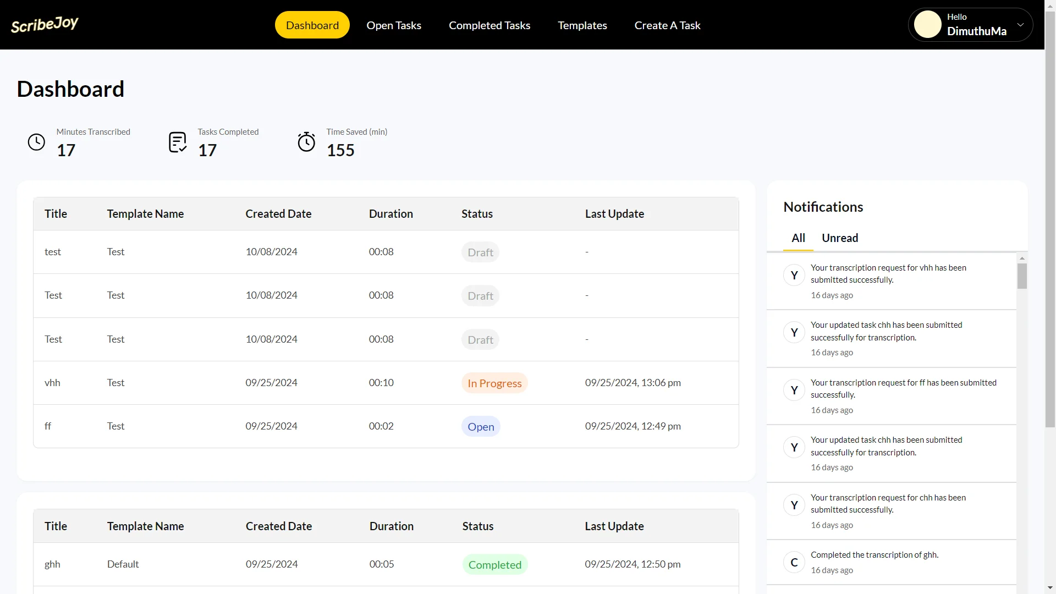Click Y avatar on vhh notification
Viewport: 1056px width, 594px height.
pyautogui.click(x=794, y=276)
